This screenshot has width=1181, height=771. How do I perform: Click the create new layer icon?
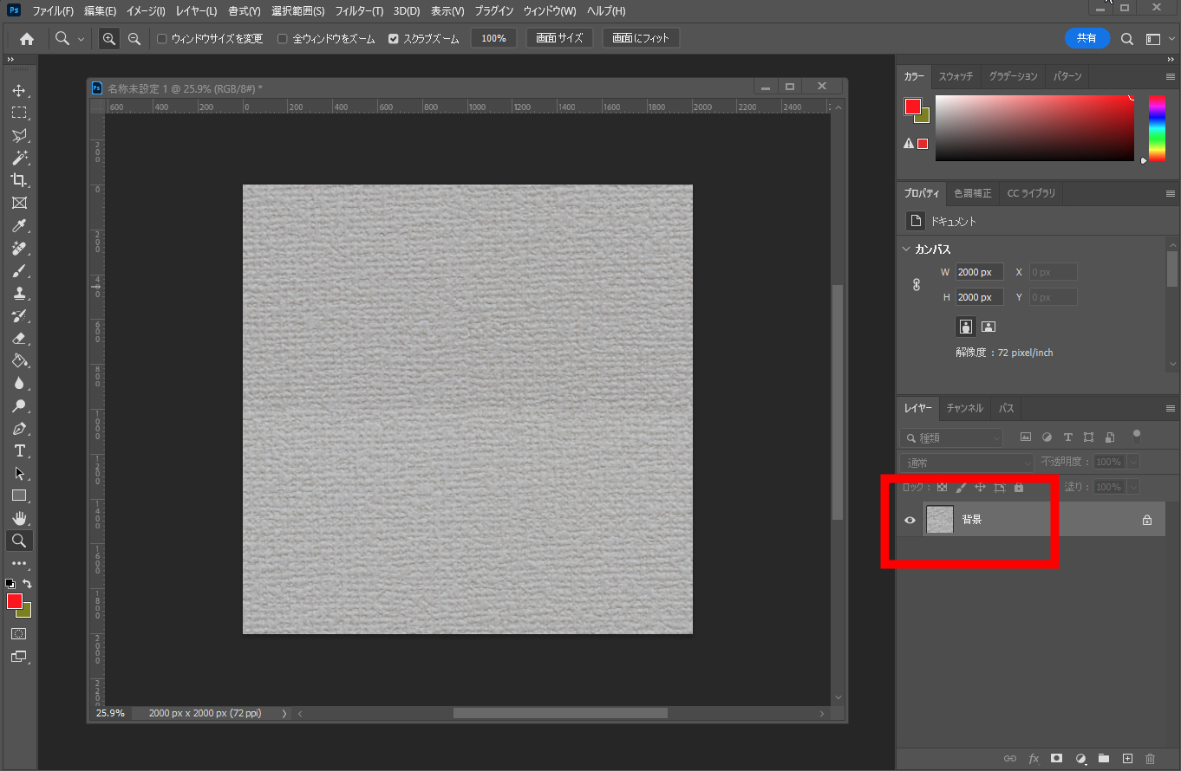[1127, 758]
